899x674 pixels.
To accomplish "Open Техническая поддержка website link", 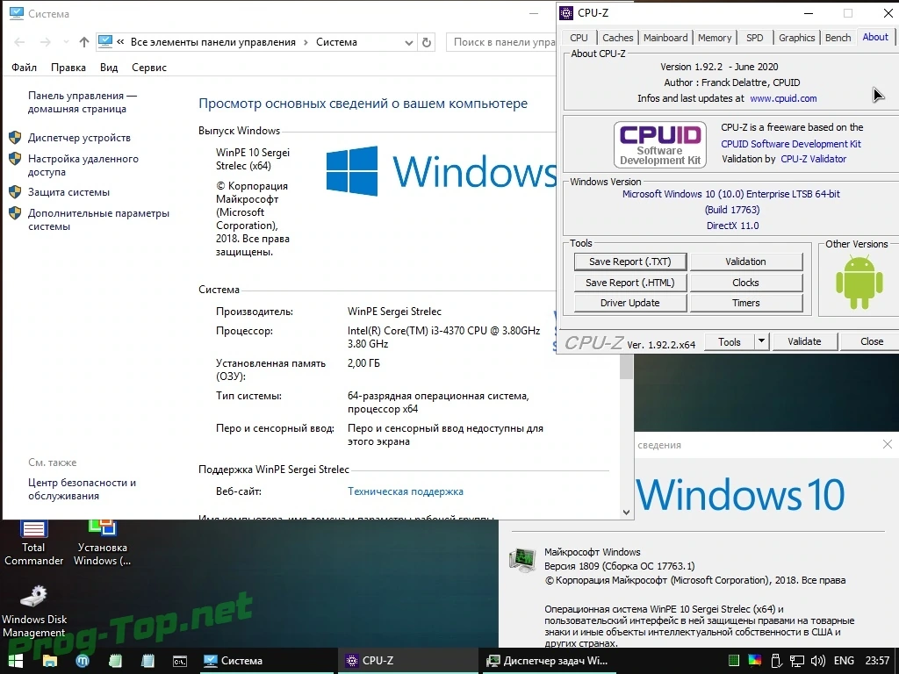I will click(x=406, y=491).
